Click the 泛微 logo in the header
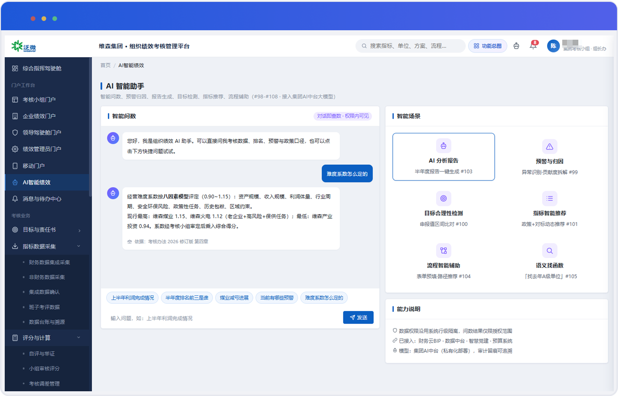Viewport: 618px width, 396px height. pyautogui.click(x=24, y=46)
